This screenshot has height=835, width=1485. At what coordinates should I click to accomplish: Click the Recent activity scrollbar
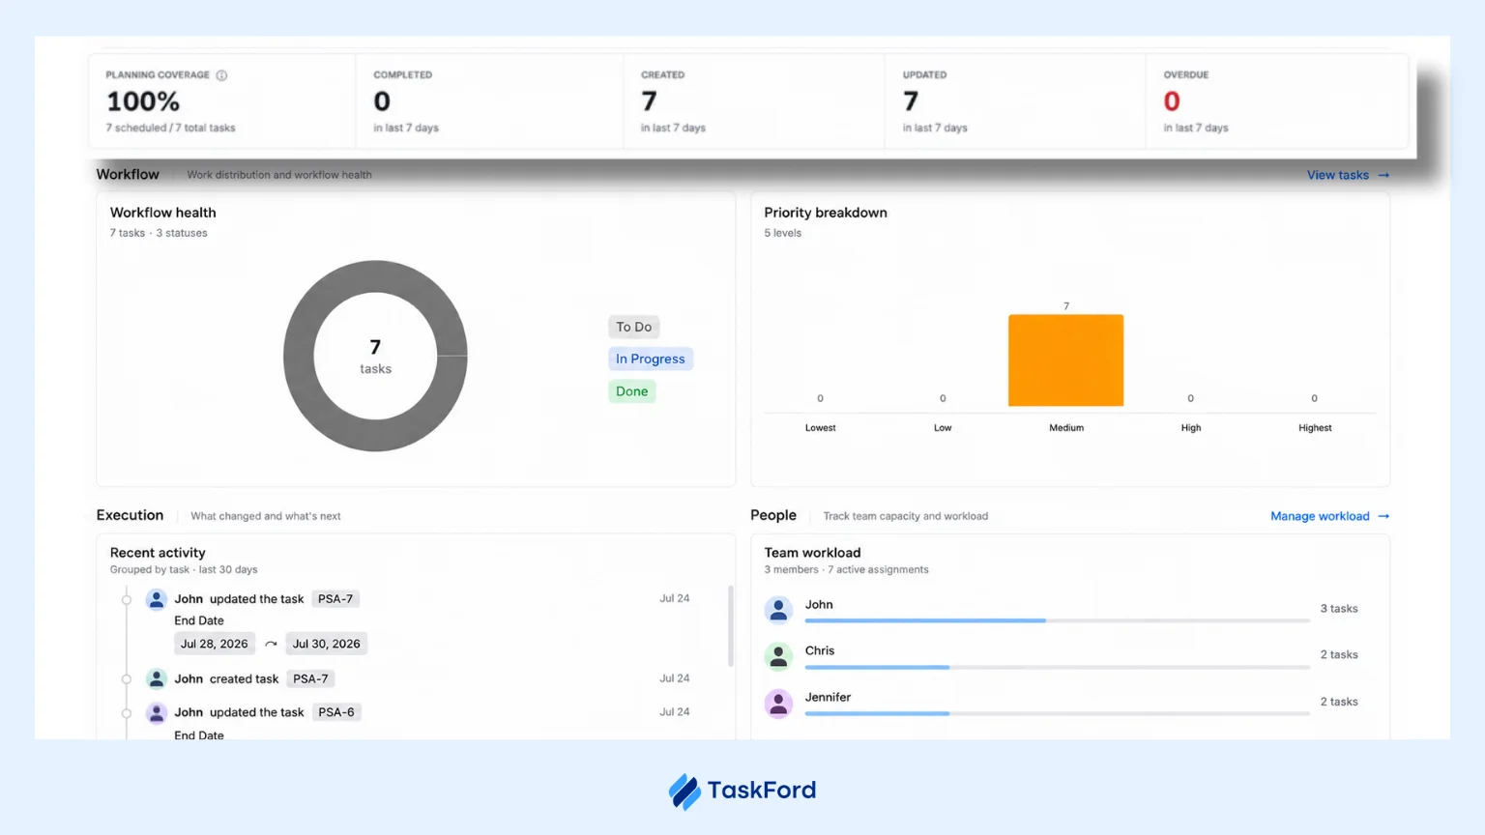click(x=731, y=625)
